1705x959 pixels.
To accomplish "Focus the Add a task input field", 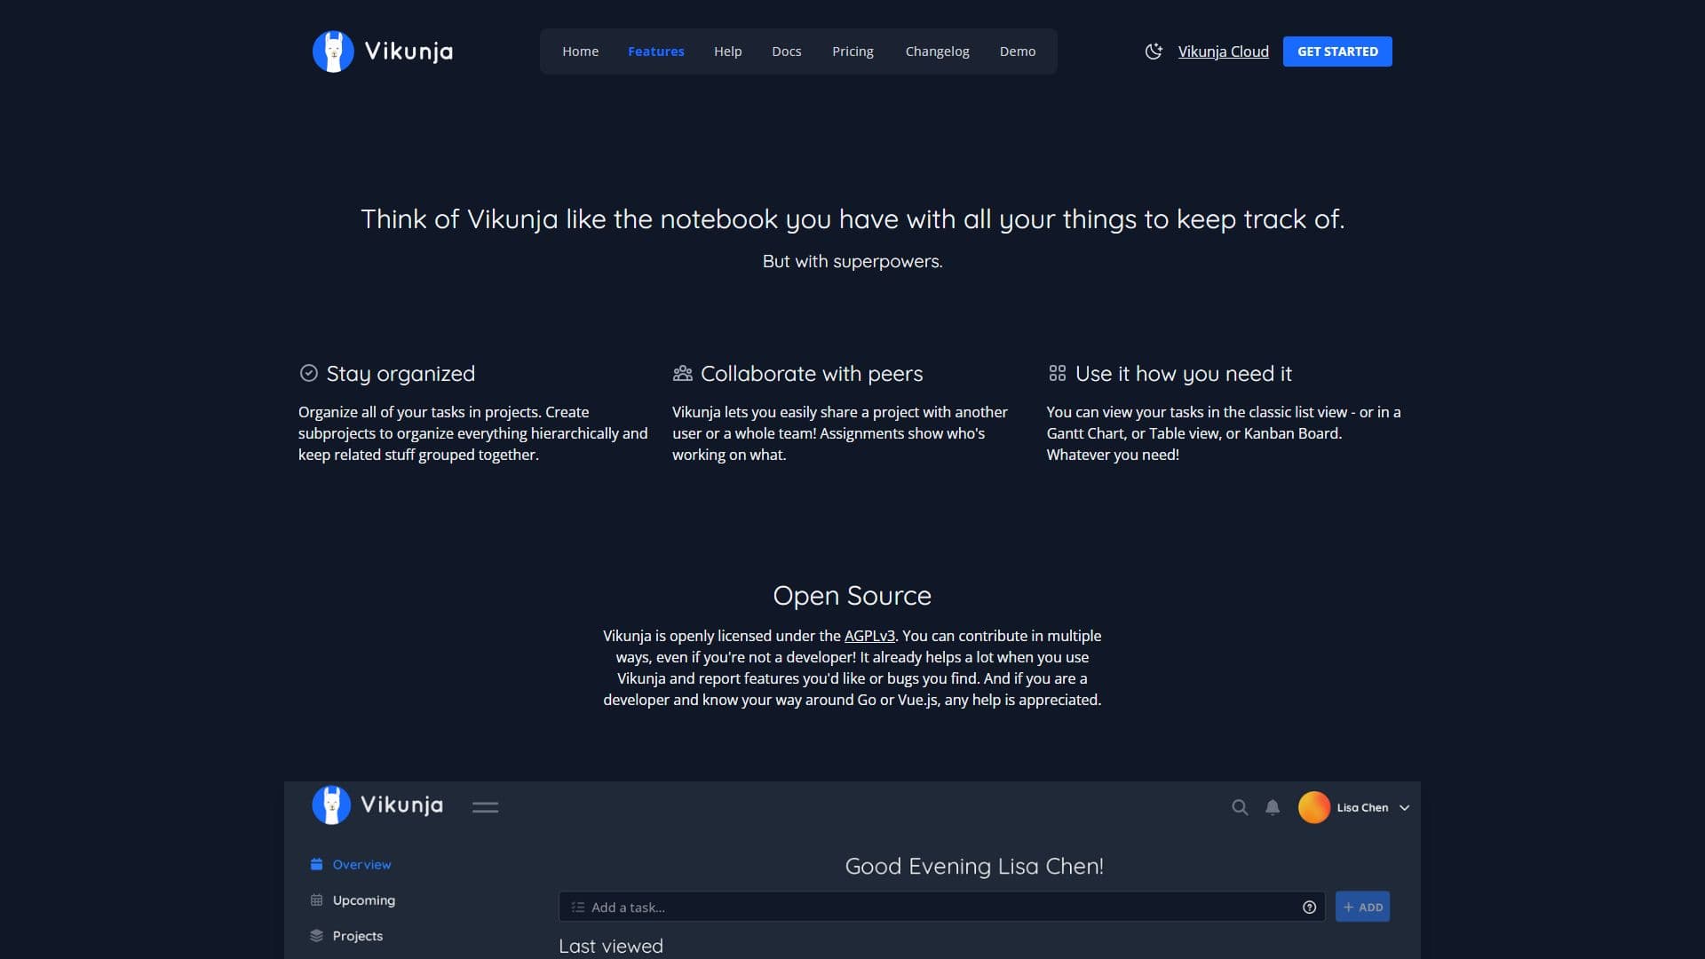I will click(x=941, y=907).
